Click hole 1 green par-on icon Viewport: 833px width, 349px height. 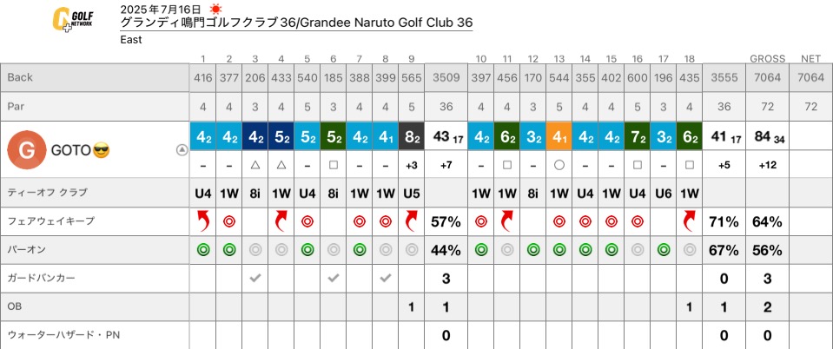point(203,250)
